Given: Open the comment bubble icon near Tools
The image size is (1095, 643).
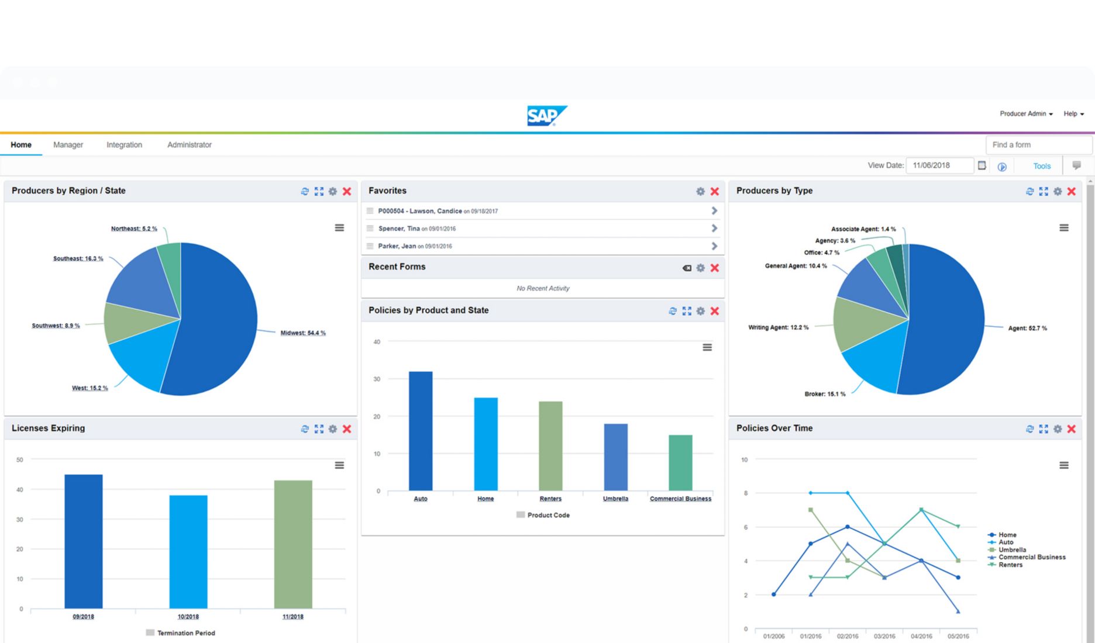Looking at the screenshot, I should click(x=1077, y=165).
